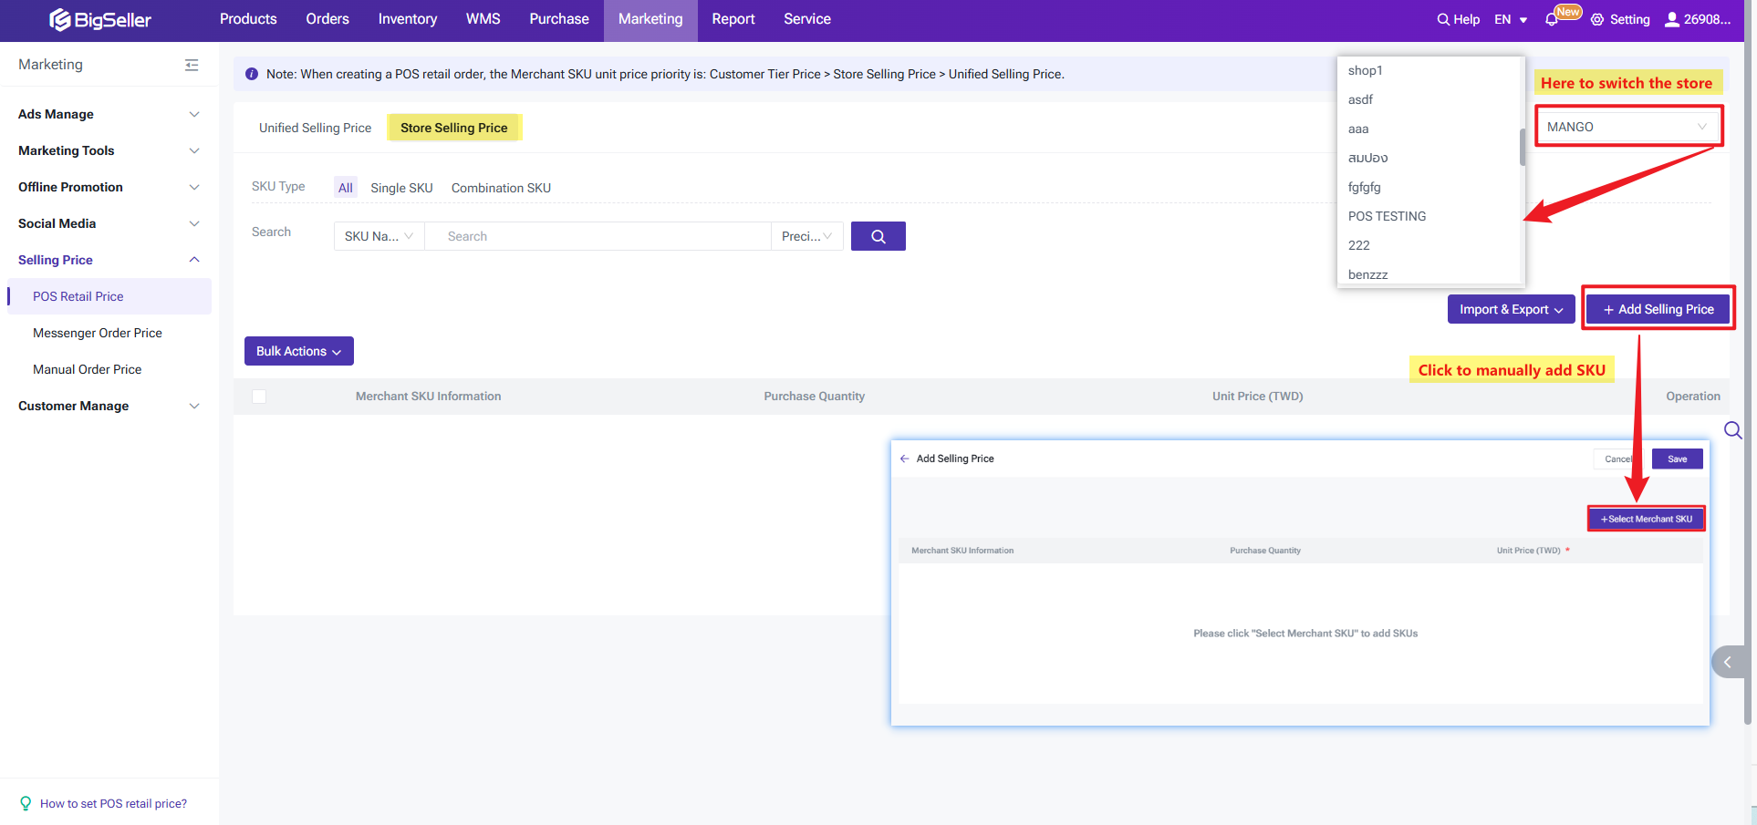Click the purple search magnifier button
This screenshot has width=1757, height=825.
coord(878,236)
